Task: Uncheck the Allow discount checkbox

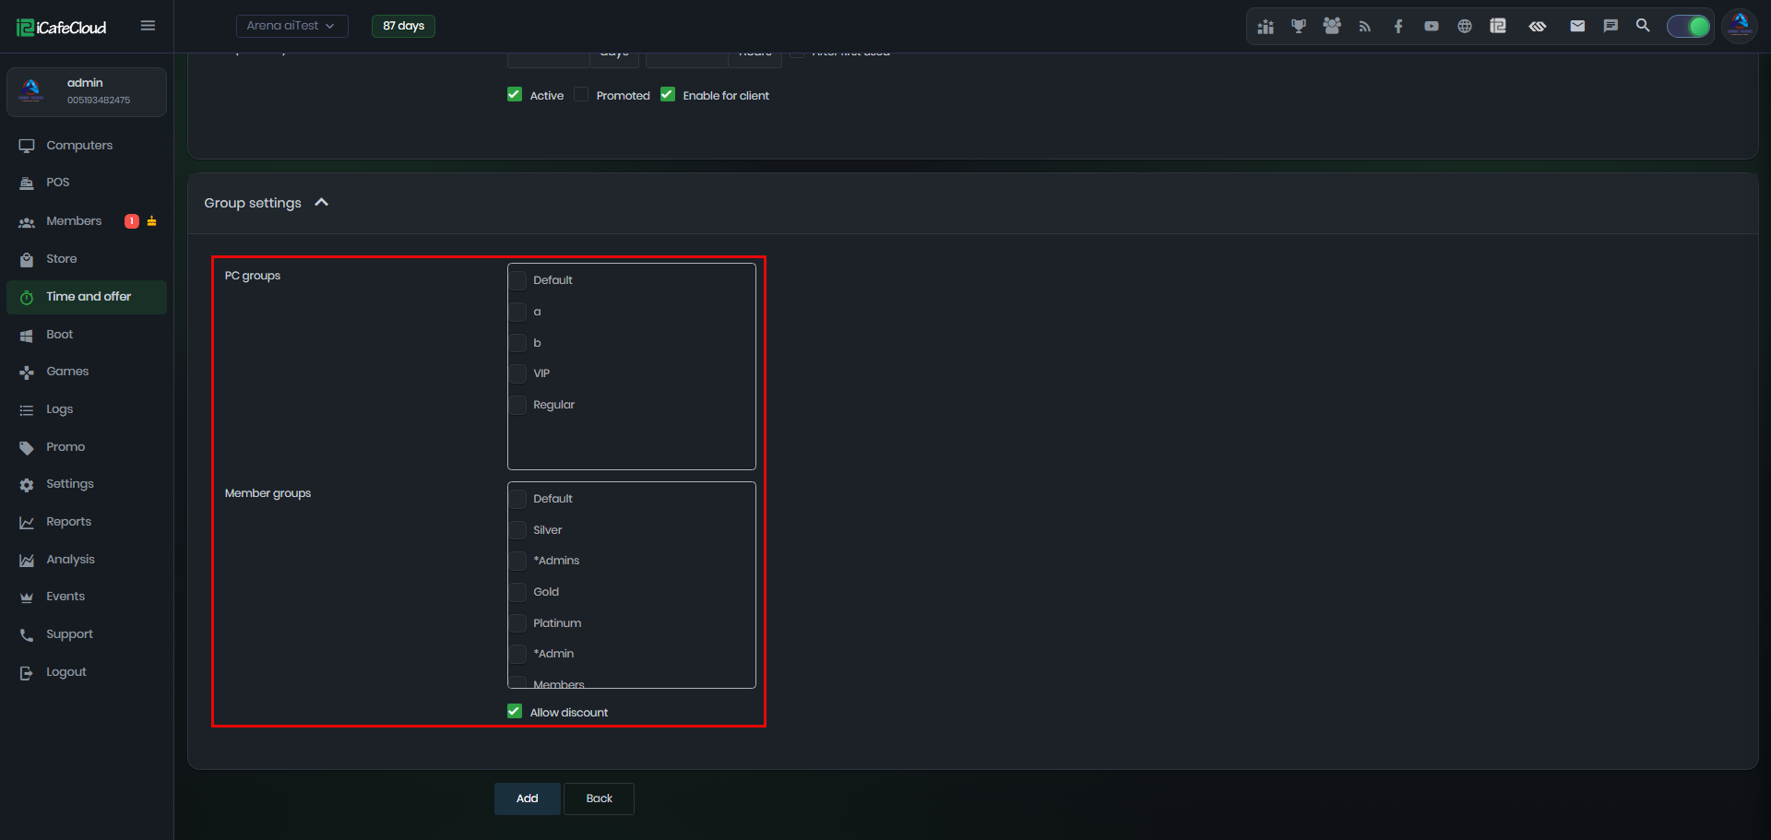Action: [515, 711]
